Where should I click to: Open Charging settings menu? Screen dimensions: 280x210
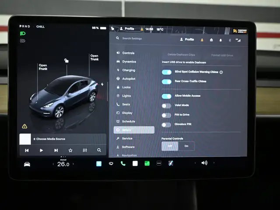pyautogui.click(x=126, y=70)
